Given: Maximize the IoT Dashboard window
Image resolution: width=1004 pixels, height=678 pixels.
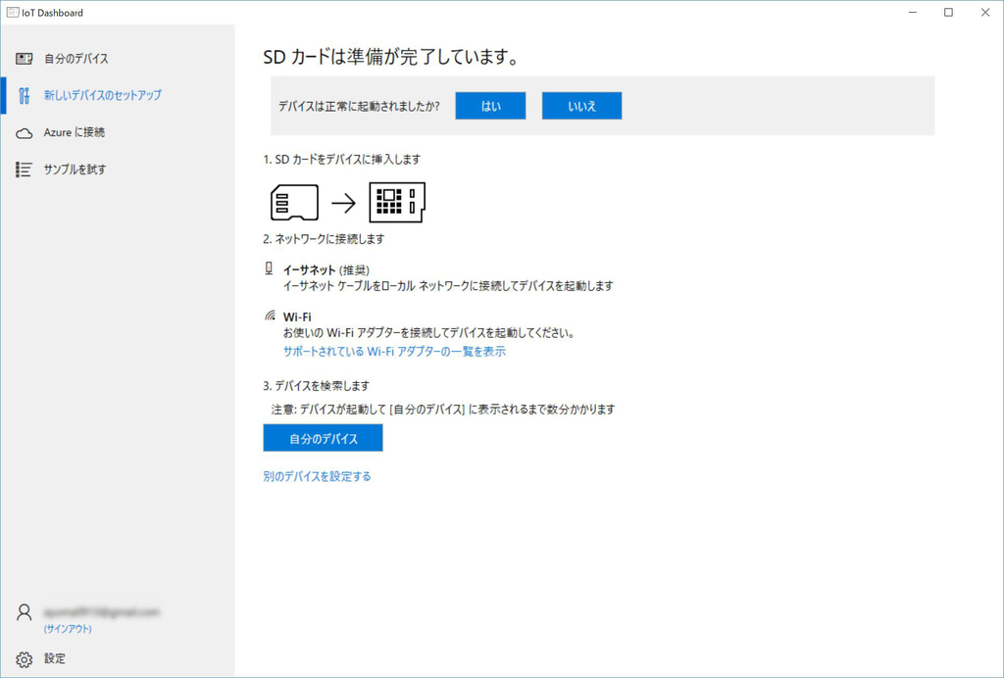Looking at the screenshot, I should coord(948,12).
